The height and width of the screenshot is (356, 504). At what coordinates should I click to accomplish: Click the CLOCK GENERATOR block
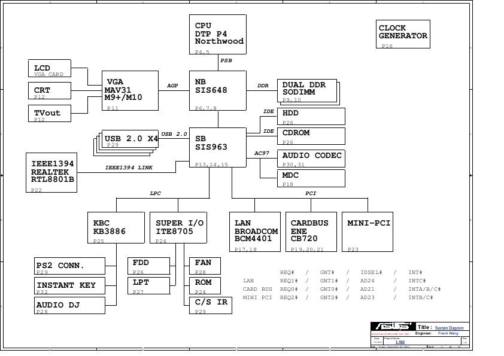(403, 34)
